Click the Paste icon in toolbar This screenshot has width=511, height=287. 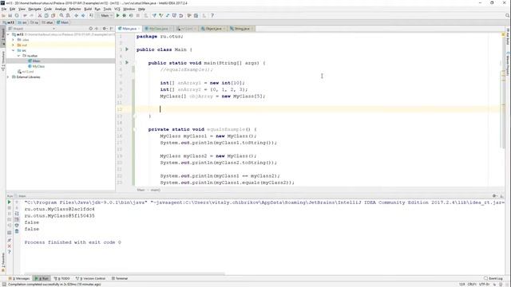(53, 15)
